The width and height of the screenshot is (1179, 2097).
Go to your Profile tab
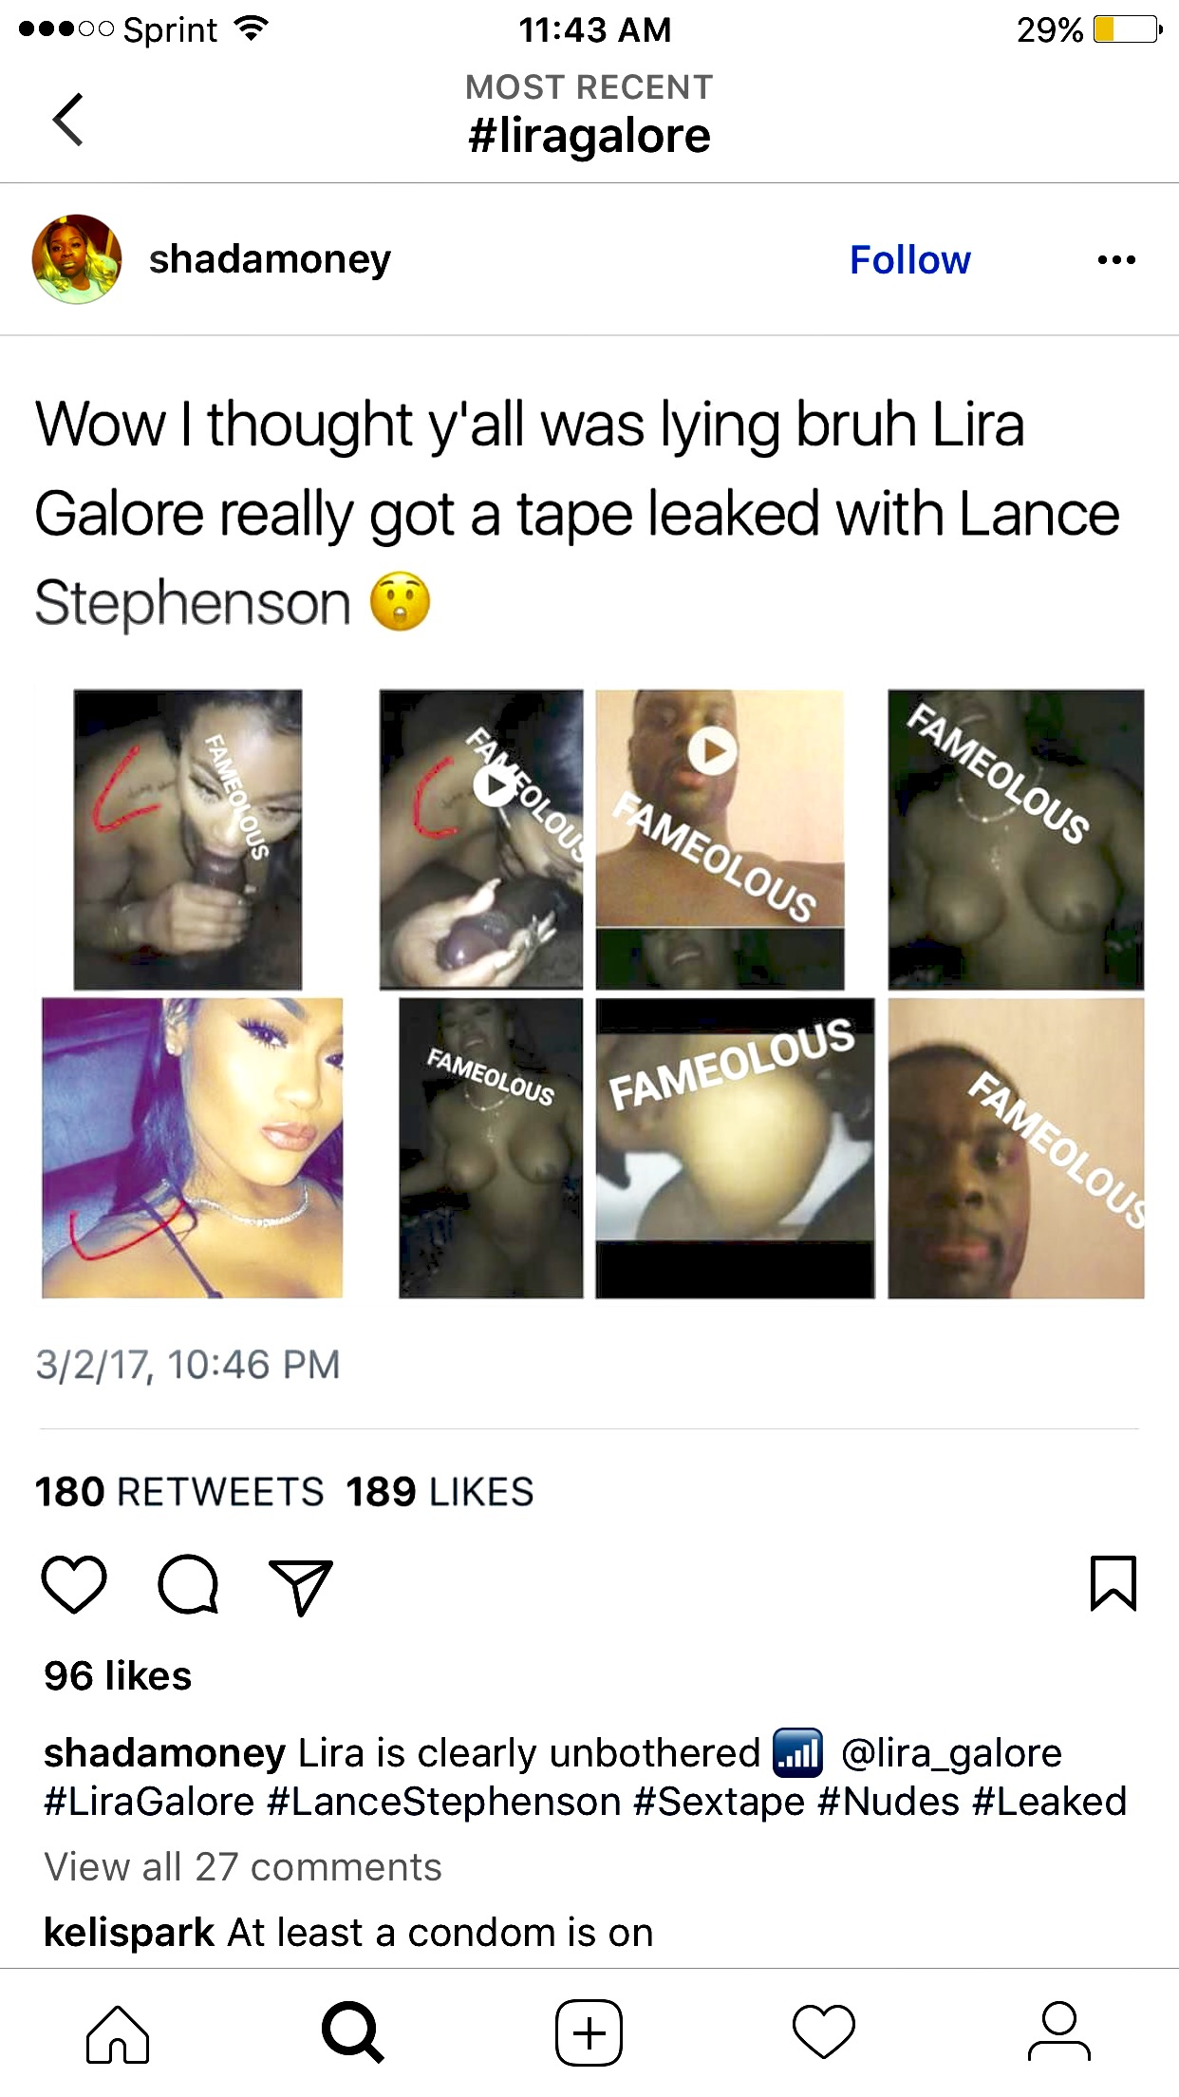pyautogui.click(x=1059, y=2032)
